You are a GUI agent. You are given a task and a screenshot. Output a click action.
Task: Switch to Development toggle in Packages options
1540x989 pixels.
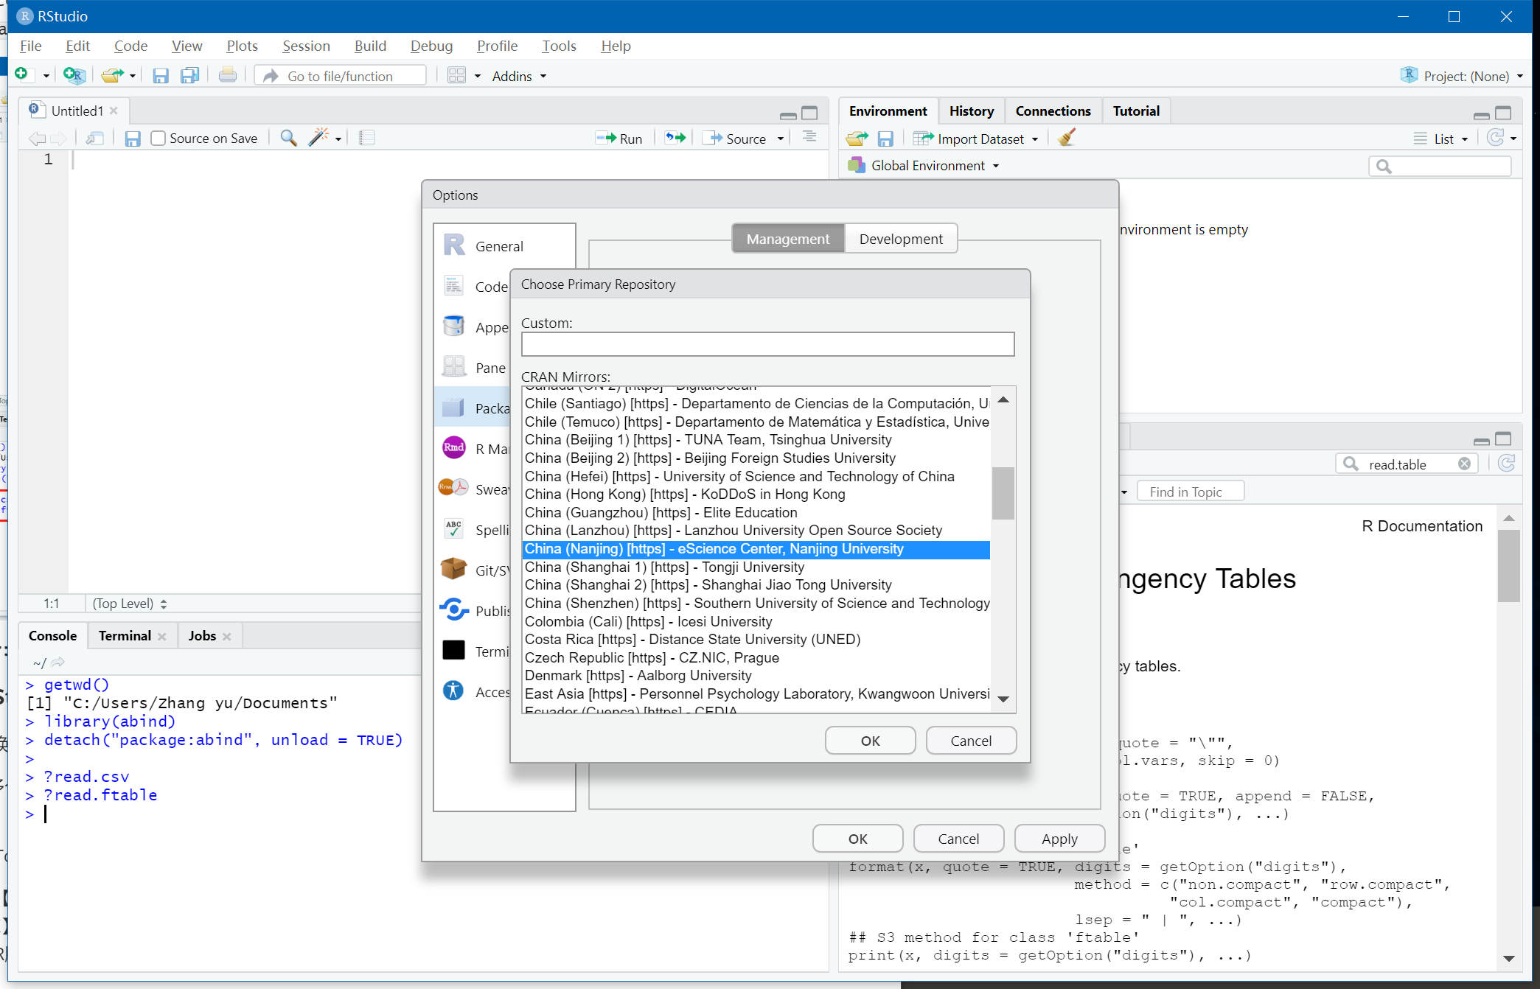click(900, 239)
